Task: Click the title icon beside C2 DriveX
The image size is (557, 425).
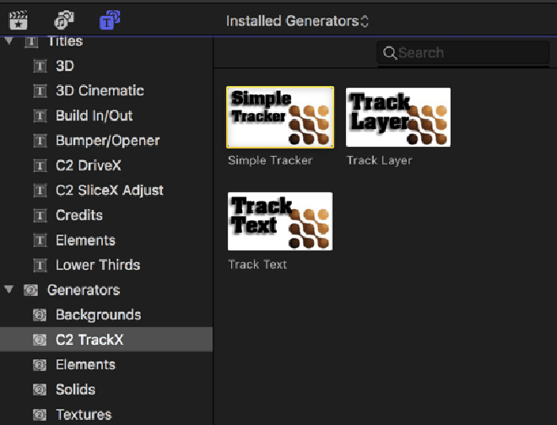Action: click(41, 165)
